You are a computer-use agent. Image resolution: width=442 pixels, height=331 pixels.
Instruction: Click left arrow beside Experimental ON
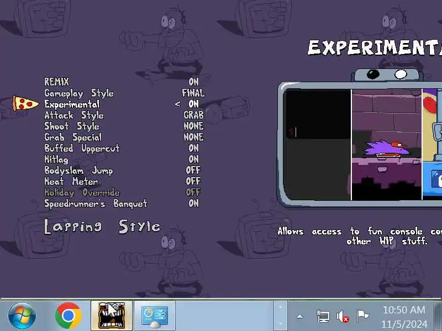click(177, 104)
